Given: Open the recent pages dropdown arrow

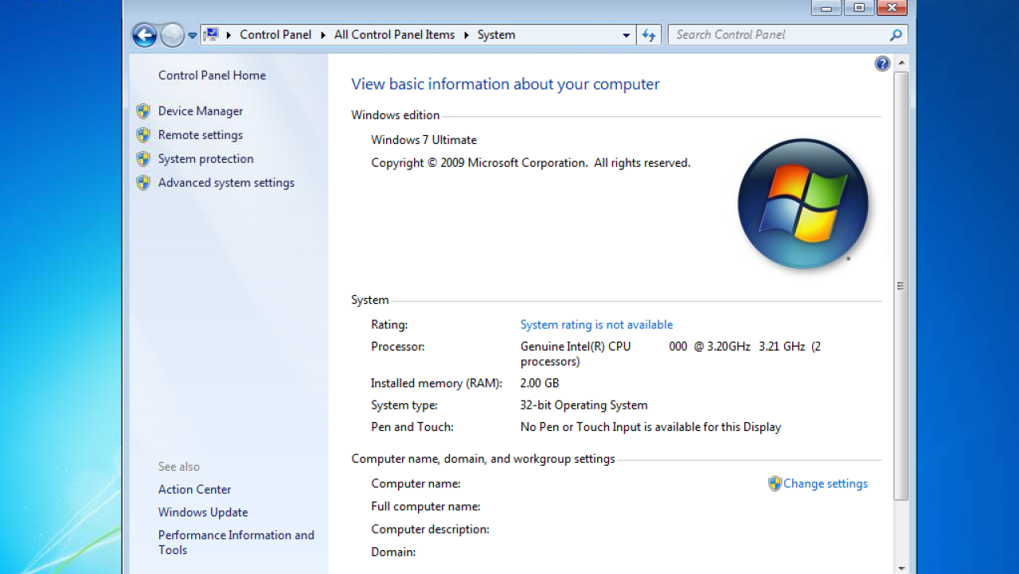Looking at the screenshot, I should (192, 36).
